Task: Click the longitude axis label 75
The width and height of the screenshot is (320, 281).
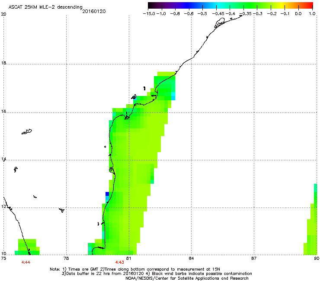Action: (3, 259)
